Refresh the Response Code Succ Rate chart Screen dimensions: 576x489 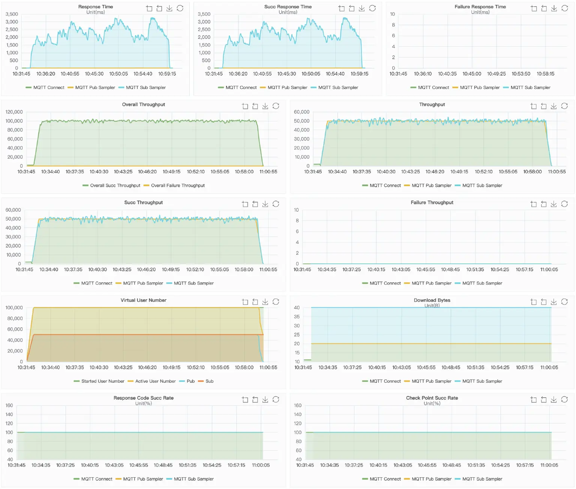coord(276,399)
